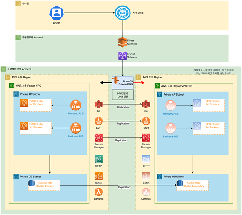Click the faded Backend ALB icon in Tokyo VPC
This screenshot has height=215, width=242.
pyautogui.click(x=170, y=128)
